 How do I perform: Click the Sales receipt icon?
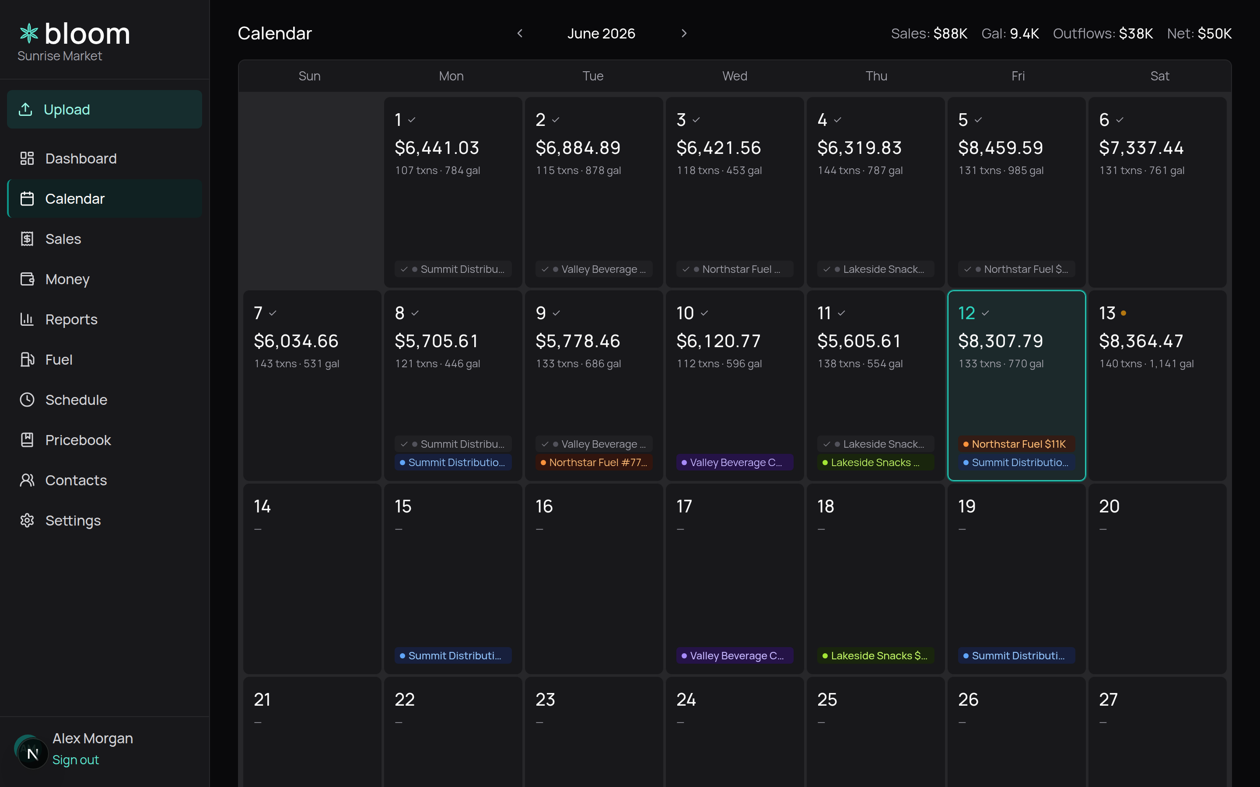pyautogui.click(x=27, y=239)
